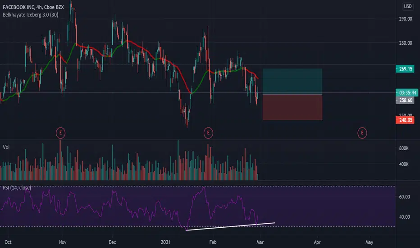Click the May label on time axis
Viewport: 420px width, 248px height.
tap(369, 242)
